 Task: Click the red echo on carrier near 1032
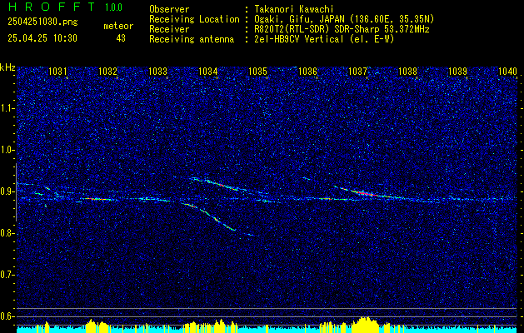97,199
